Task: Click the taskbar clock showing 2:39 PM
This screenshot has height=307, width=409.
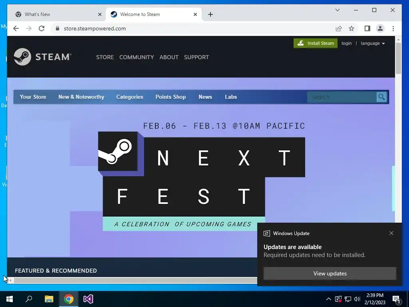Action: pyautogui.click(x=375, y=299)
